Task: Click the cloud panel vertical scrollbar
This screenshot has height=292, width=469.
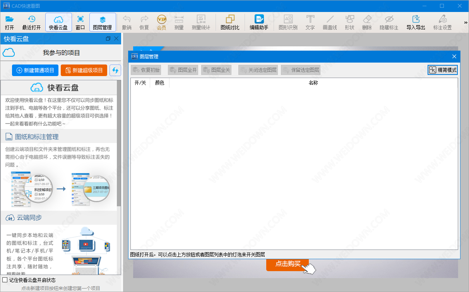Action: point(119,154)
